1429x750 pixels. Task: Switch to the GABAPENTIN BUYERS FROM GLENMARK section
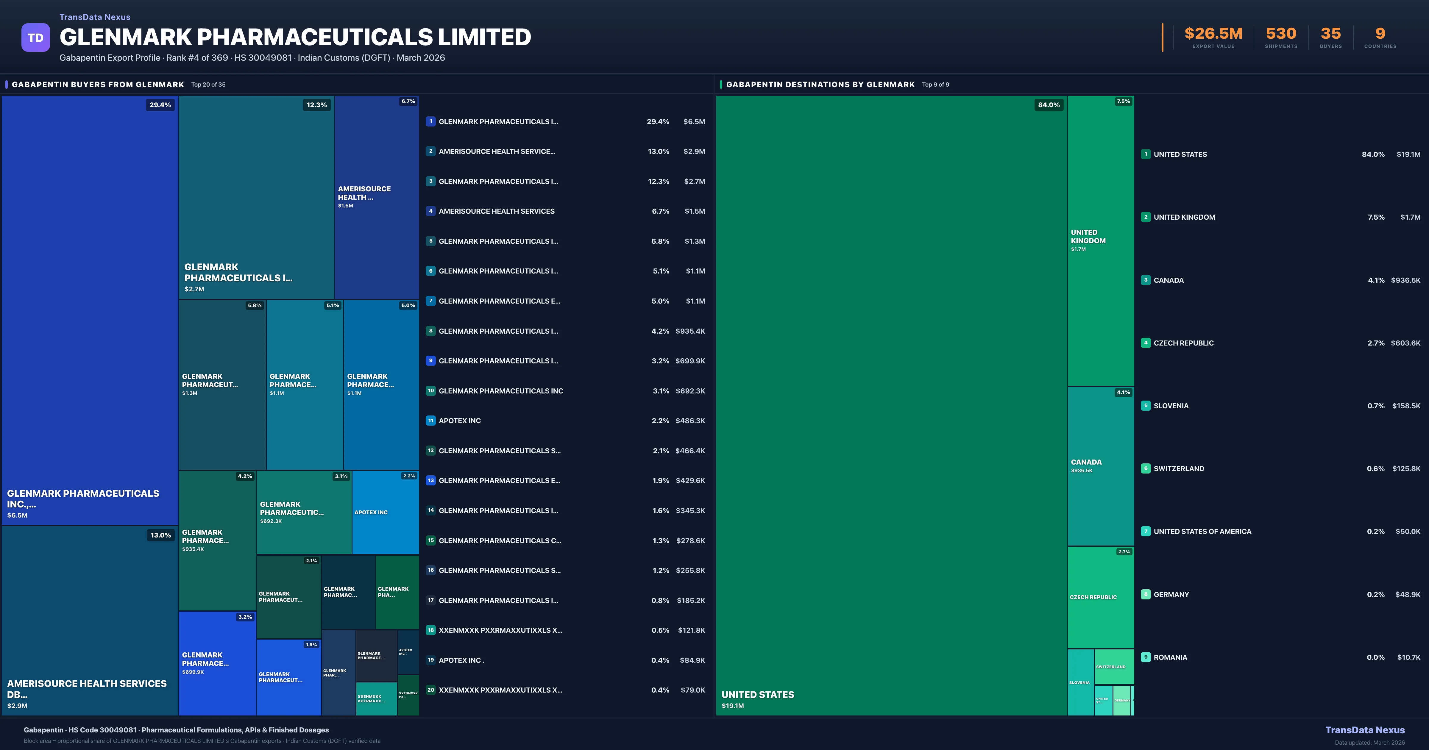[x=98, y=84]
